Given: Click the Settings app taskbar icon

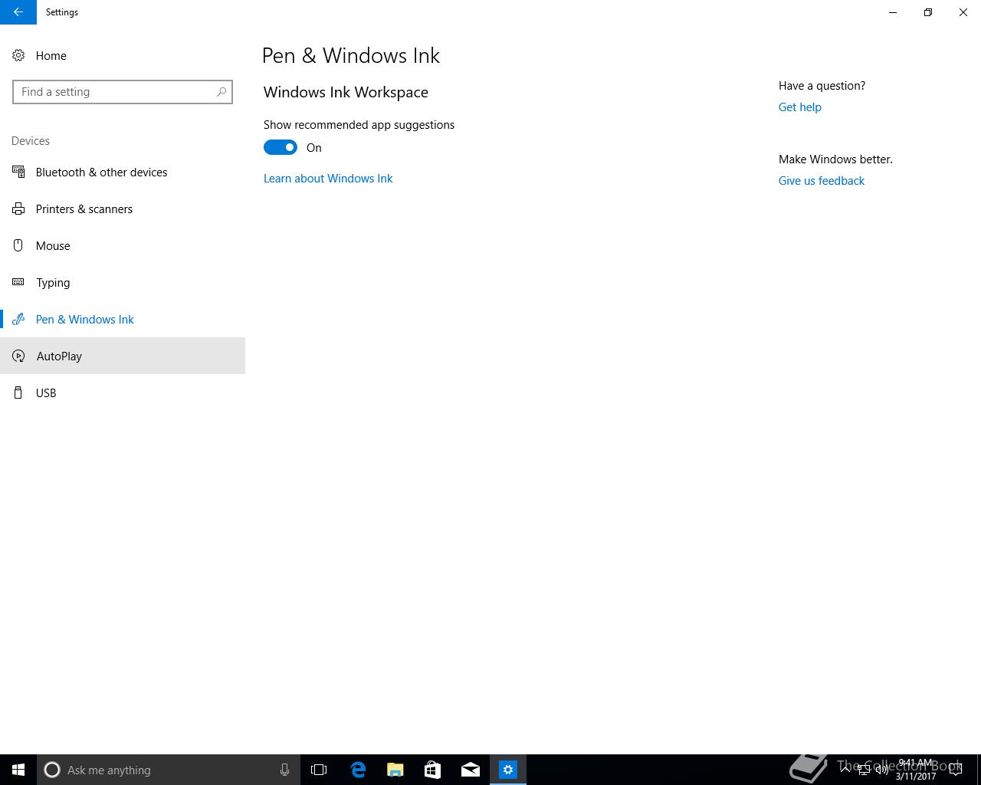Looking at the screenshot, I should 508,770.
